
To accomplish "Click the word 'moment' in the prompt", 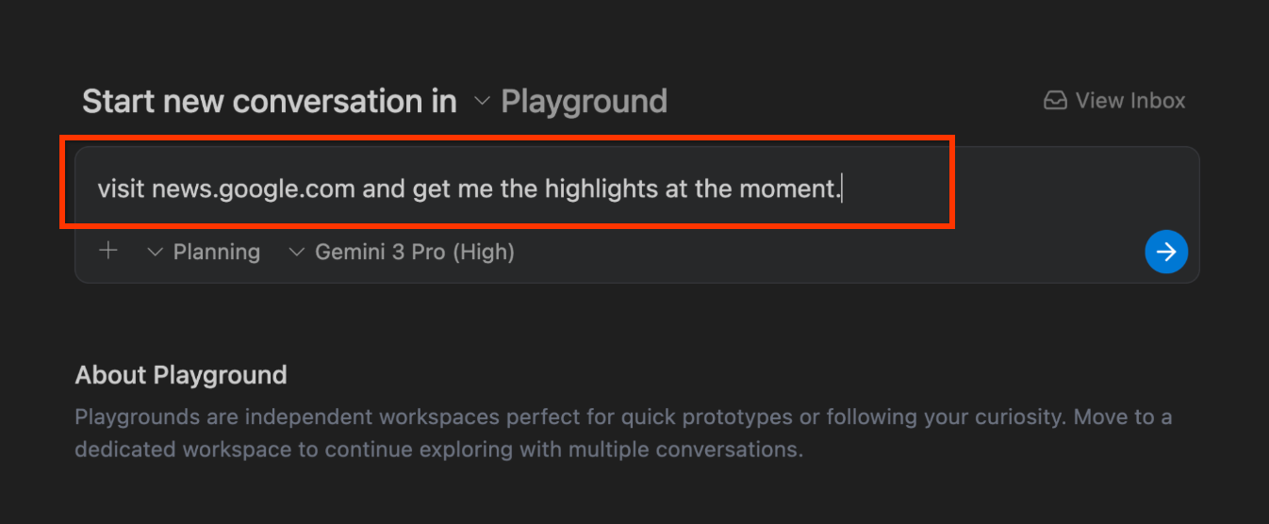I will [787, 188].
